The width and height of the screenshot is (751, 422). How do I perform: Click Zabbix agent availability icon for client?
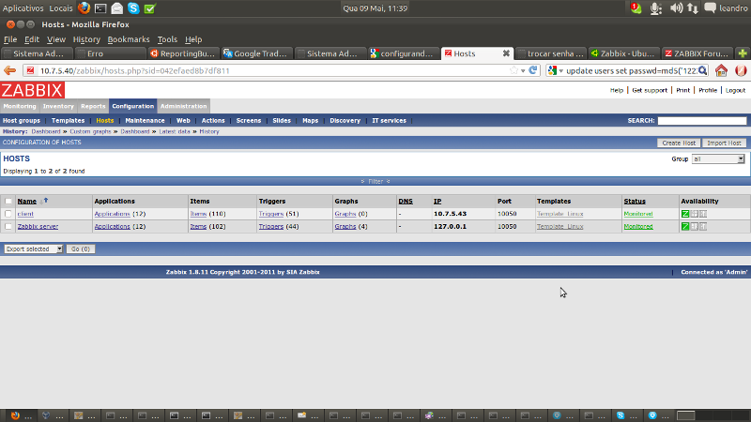click(685, 214)
